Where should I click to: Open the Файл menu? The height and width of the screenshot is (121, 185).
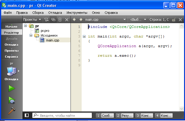(8, 13)
